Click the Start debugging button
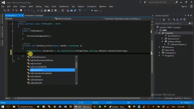 click(x=95, y=11)
